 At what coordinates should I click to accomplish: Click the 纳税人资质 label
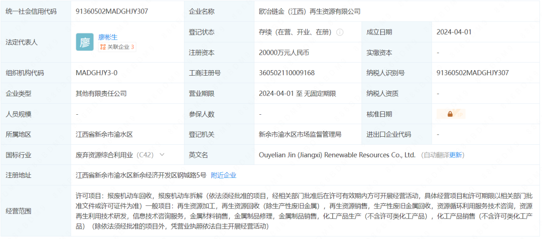pos(382,94)
